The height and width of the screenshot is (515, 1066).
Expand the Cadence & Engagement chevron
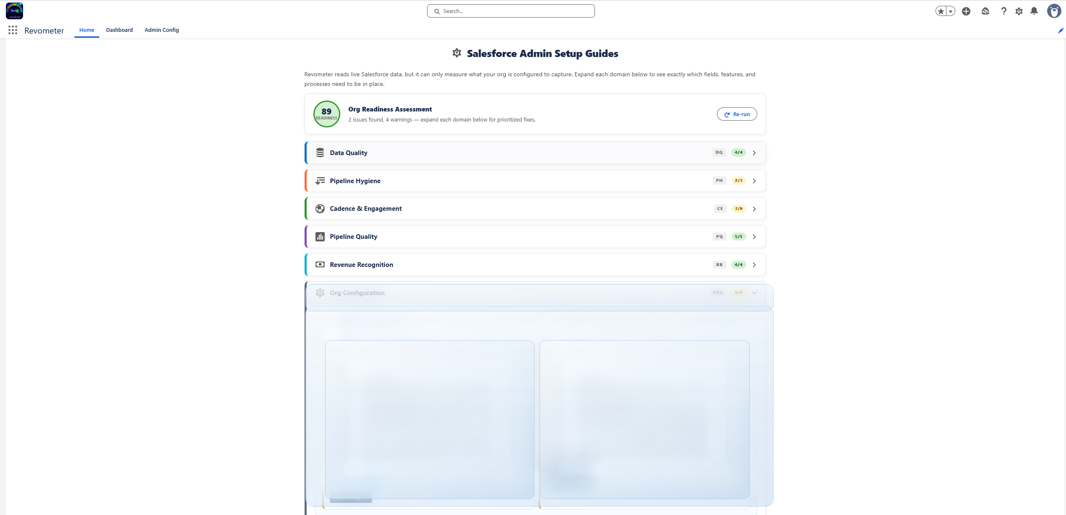tap(754, 209)
